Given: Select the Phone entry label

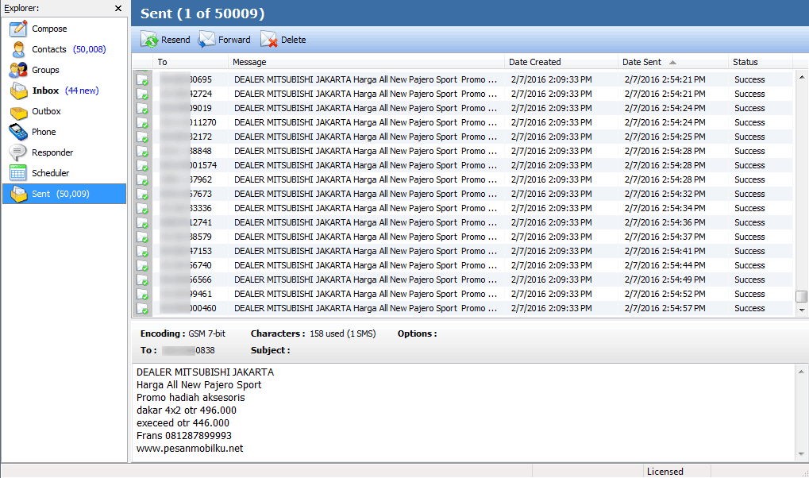Looking at the screenshot, I should (x=44, y=132).
